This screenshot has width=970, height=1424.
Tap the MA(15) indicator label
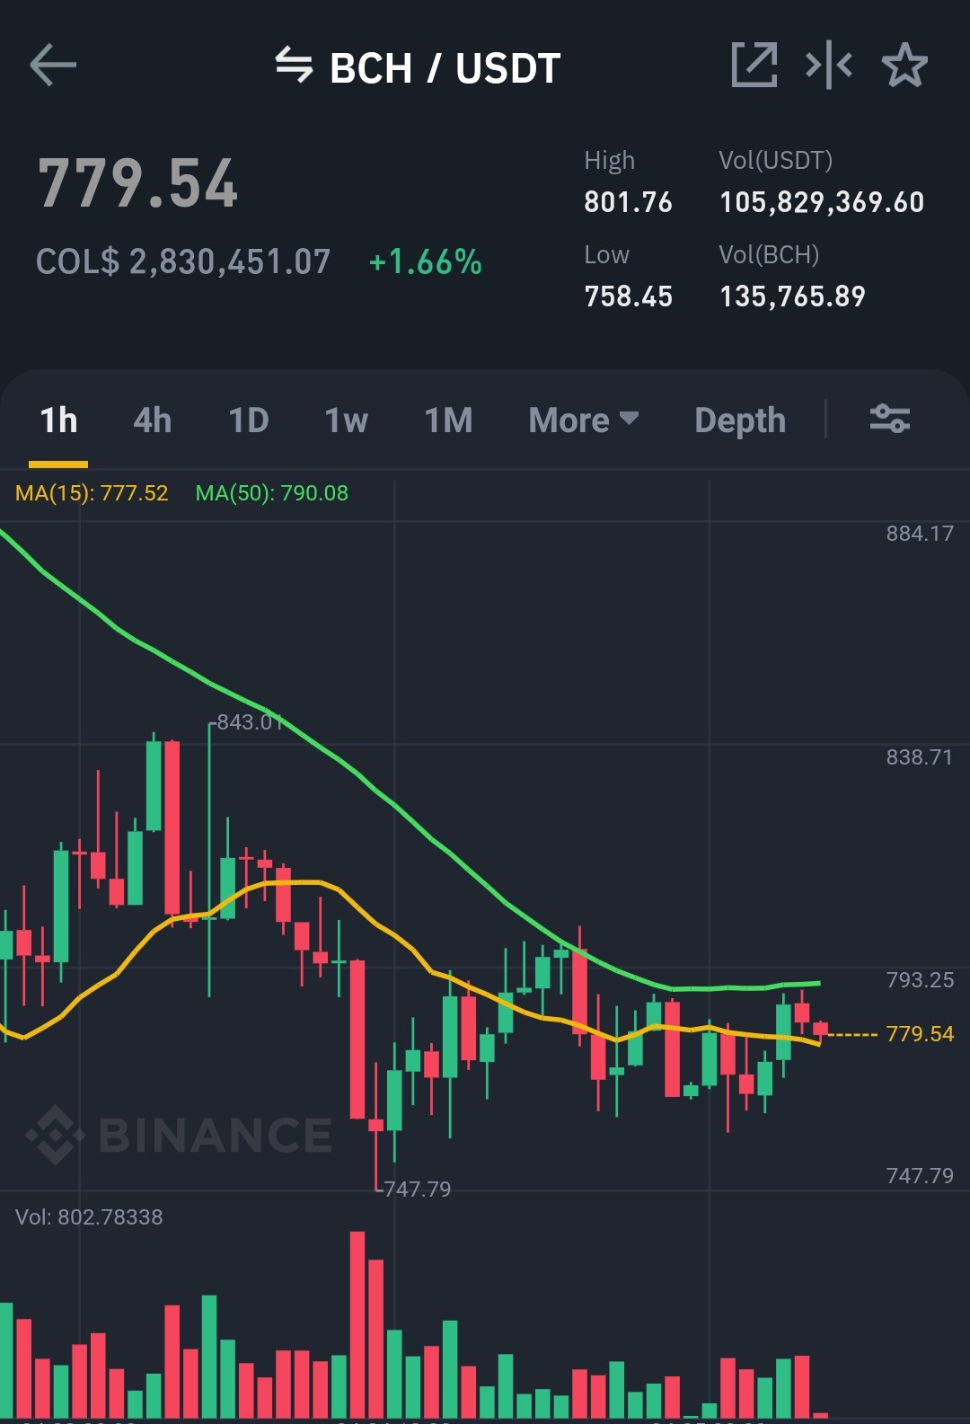coord(92,493)
